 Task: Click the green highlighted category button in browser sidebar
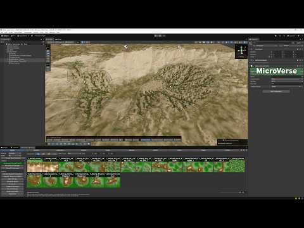tap(13, 163)
